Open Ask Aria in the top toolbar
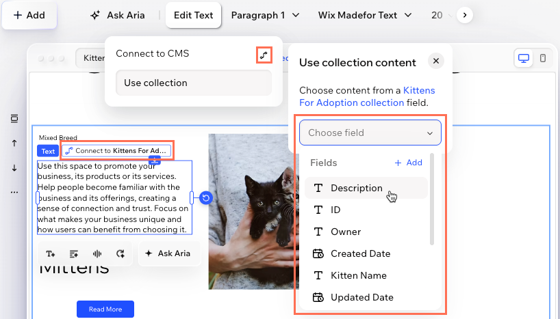Viewport: 560px width, 319px height. pos(118,15)
